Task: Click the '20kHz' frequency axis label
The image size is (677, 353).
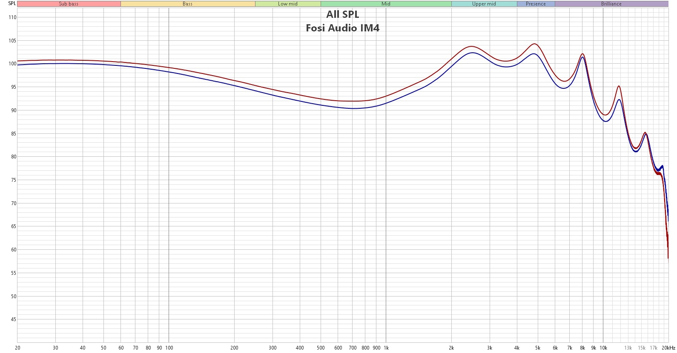Action: [668, 348]
